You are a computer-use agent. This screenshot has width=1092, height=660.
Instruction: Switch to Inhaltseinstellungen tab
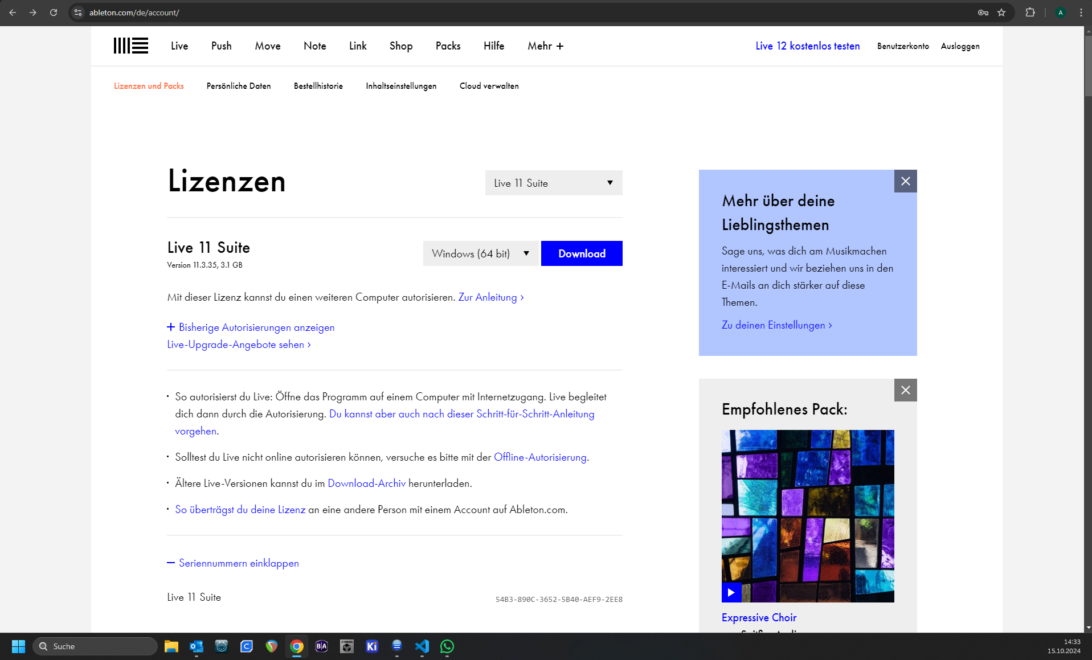(x=401, y=86)
